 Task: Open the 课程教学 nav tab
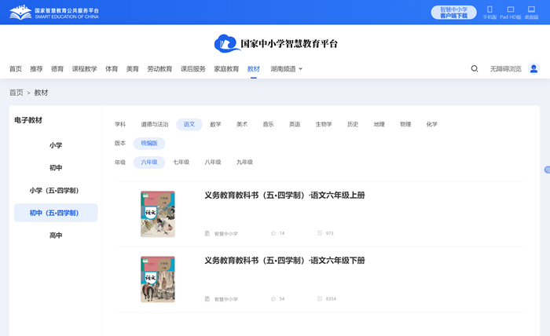pos(84,68)
